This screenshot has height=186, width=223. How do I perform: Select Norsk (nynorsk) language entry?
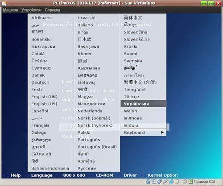pyautogui.click(x=95, y=125)
